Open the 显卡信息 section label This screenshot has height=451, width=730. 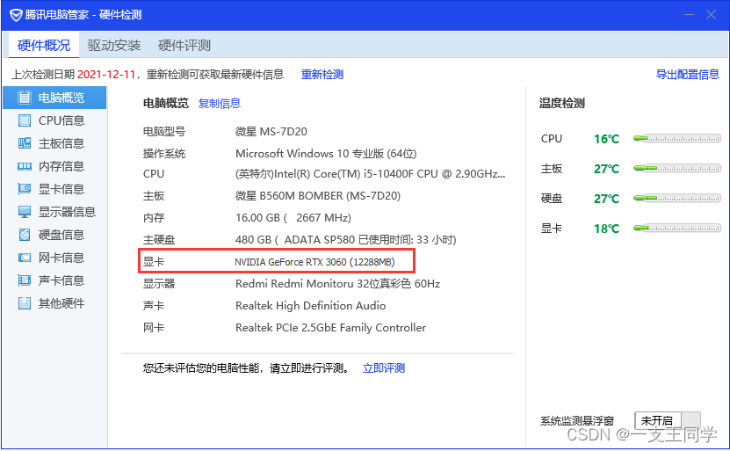click(61, 189)
